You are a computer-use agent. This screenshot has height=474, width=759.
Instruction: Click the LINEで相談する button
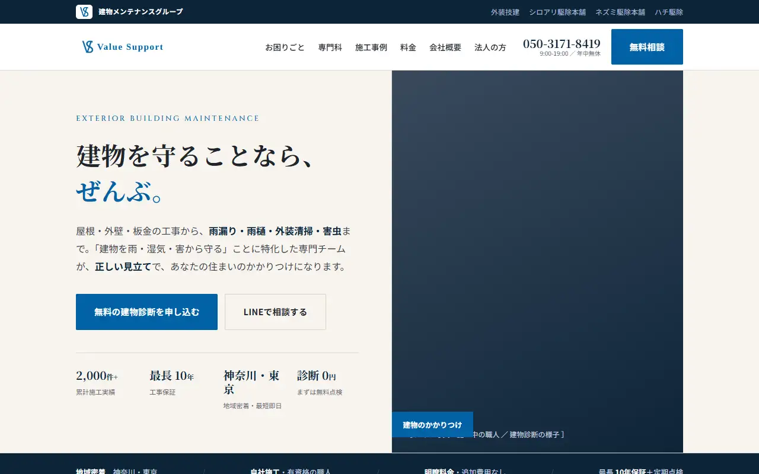point(275,312)
